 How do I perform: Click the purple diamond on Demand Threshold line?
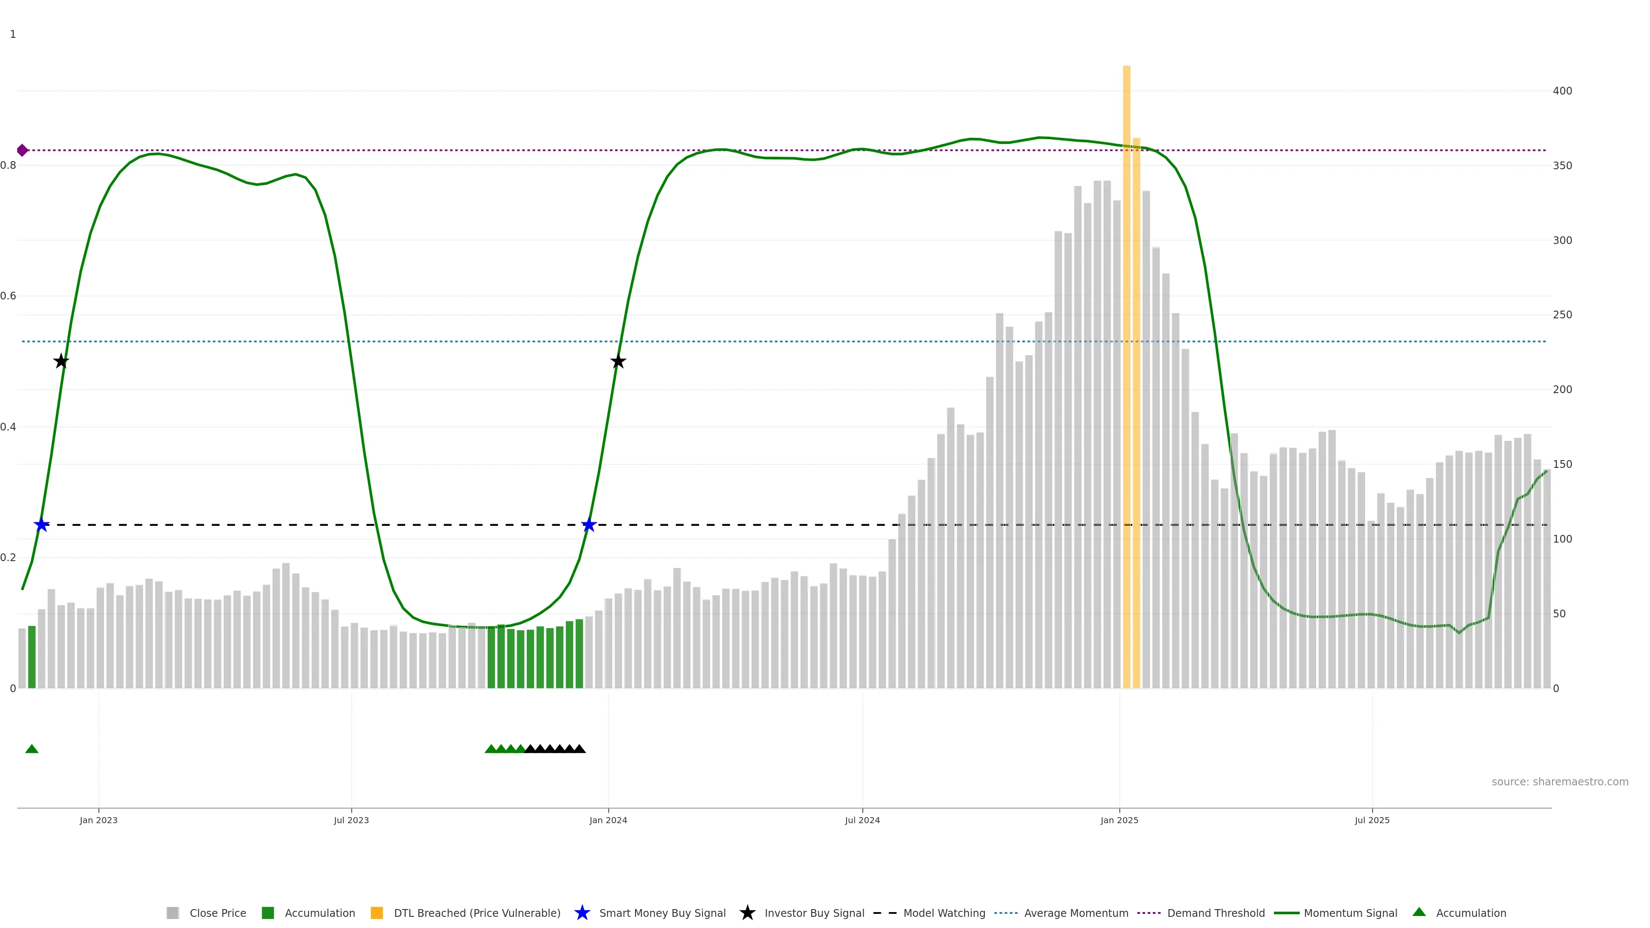(22, 150)
